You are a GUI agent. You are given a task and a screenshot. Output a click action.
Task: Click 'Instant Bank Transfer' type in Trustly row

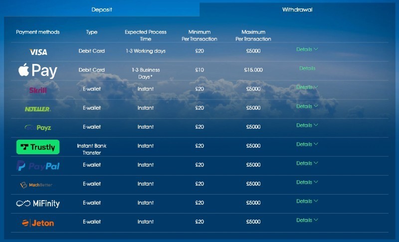pyautogui.click(x=92, y=149)
